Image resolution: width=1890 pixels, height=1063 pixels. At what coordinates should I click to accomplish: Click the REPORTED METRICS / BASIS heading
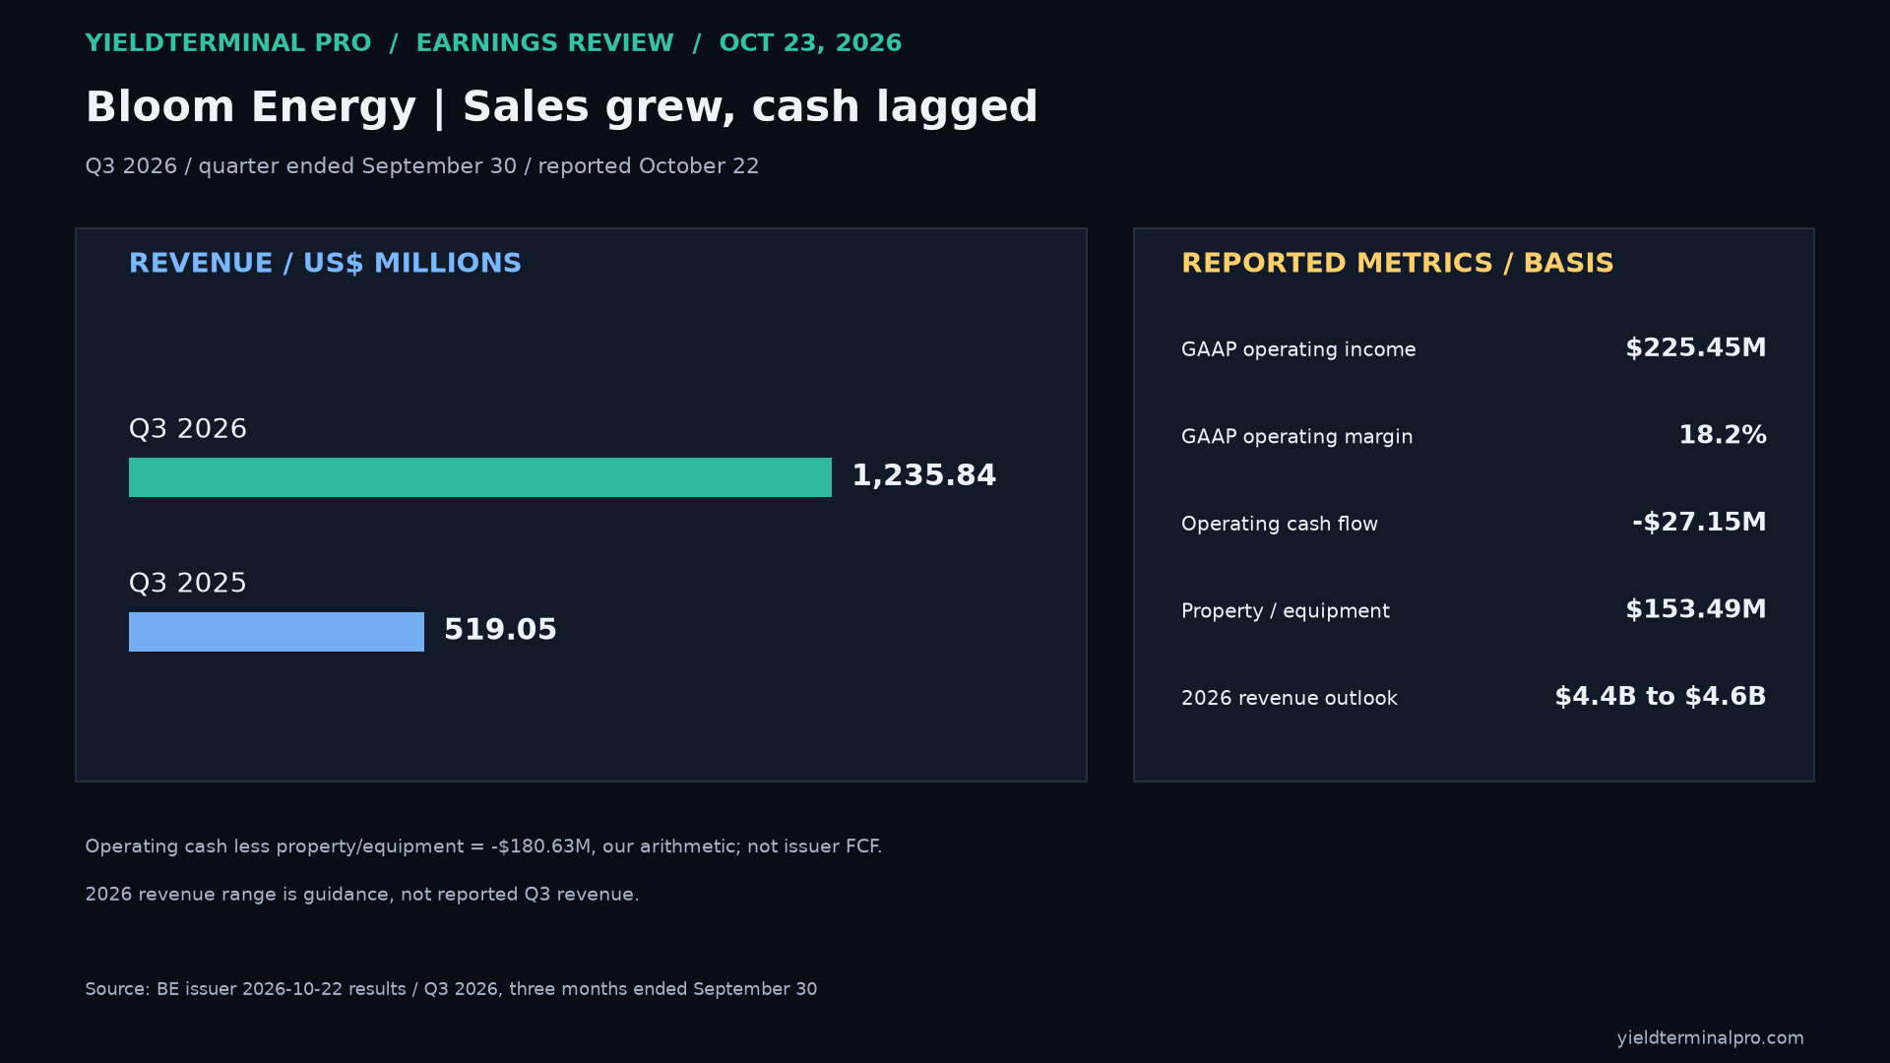coord(1398,264)
